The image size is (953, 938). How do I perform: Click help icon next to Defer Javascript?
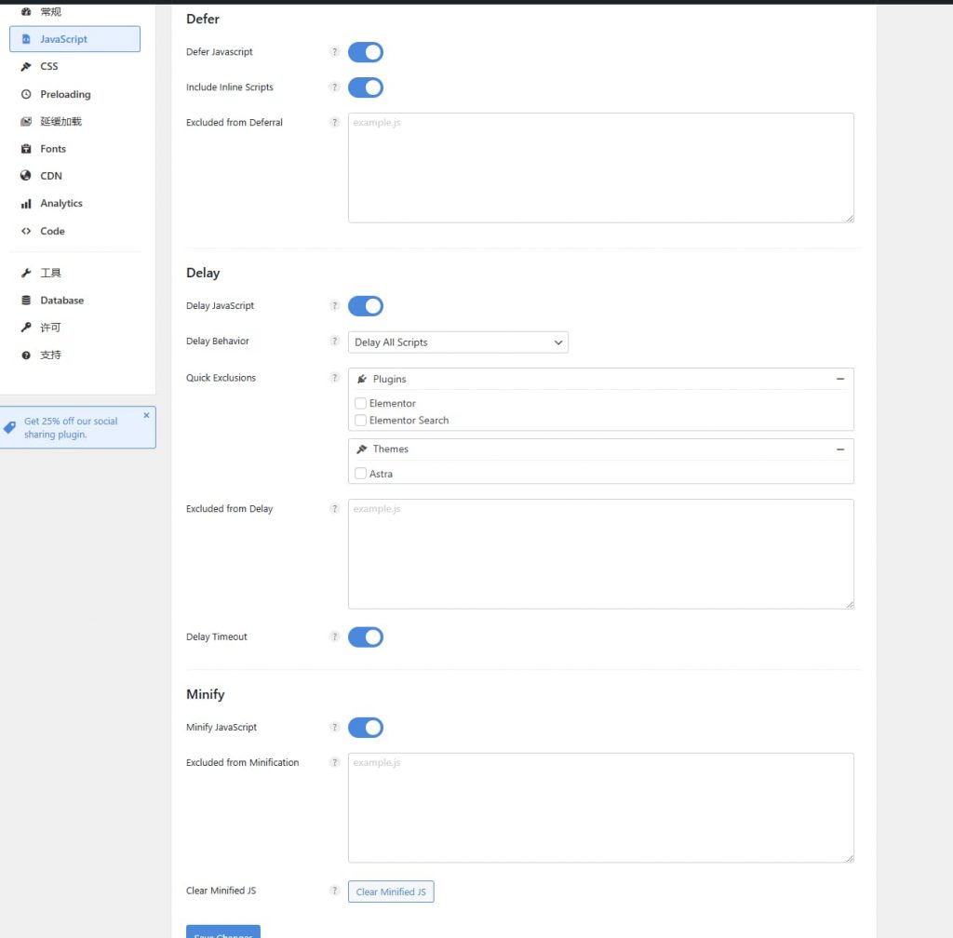334,51
